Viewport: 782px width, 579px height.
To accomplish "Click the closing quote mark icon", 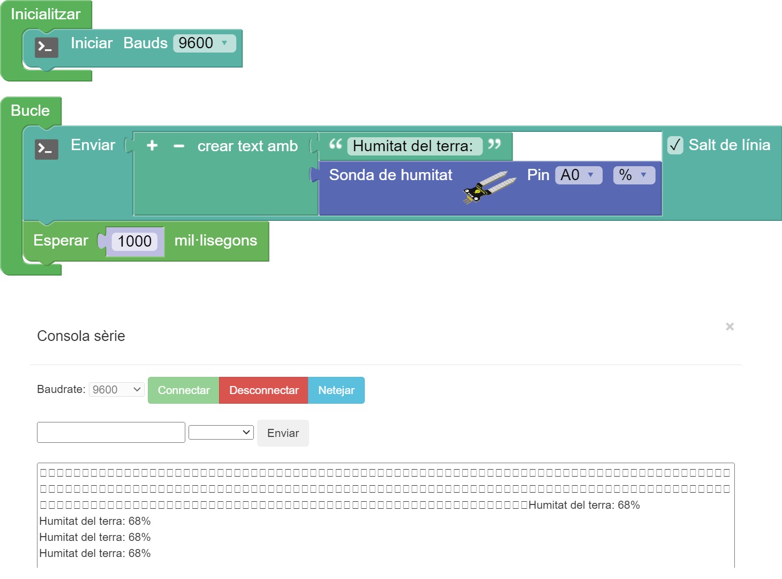I will 494,144.
